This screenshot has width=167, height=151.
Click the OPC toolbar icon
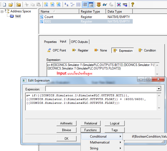(x=125, y=5)
